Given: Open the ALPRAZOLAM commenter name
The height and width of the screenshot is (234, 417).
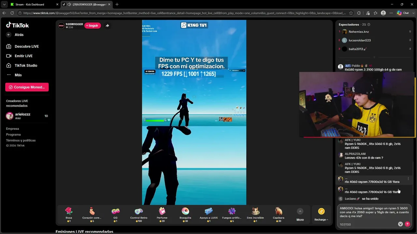Looking at the screenshot, I should point(355,154).
